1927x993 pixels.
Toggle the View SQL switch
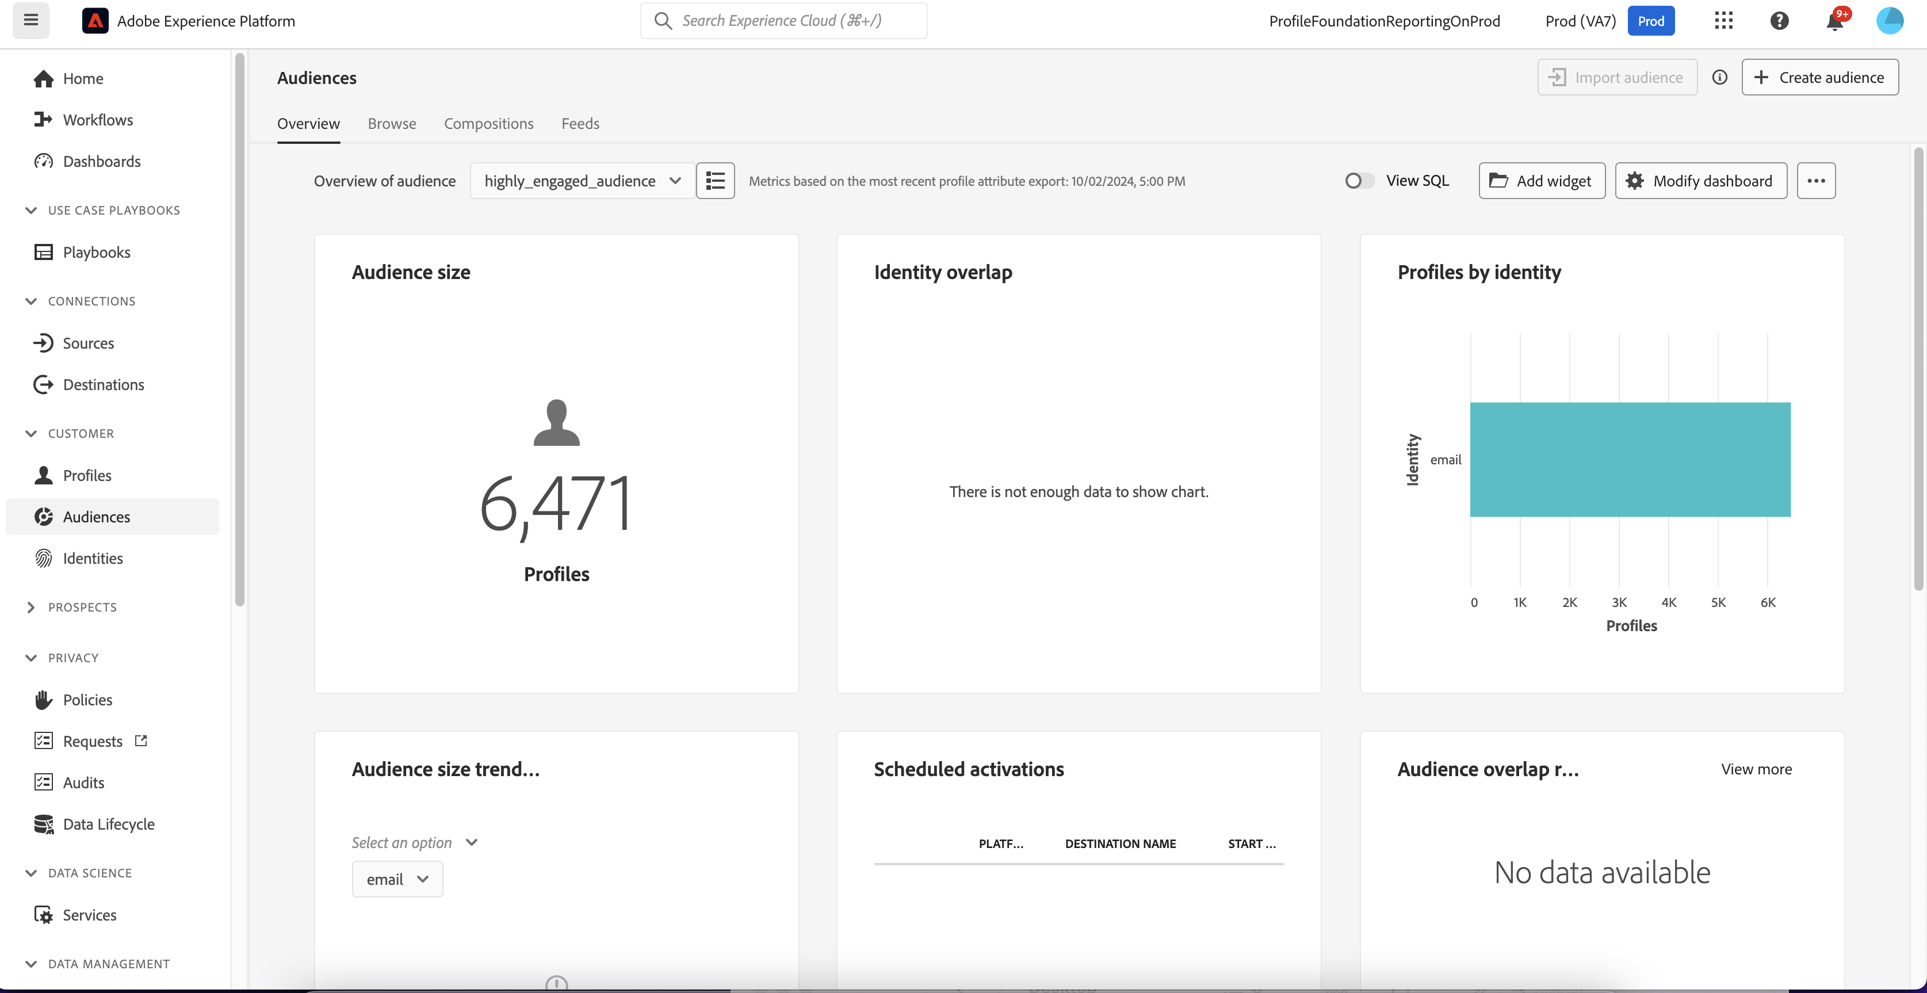coord(1359,180)
